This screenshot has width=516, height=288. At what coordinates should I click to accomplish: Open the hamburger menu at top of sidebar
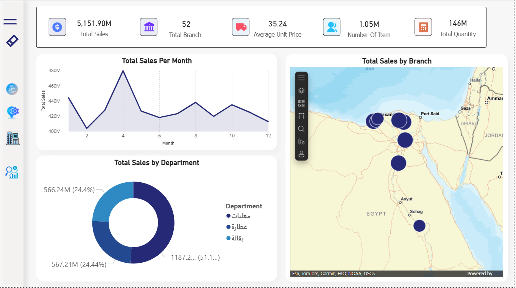10,22
